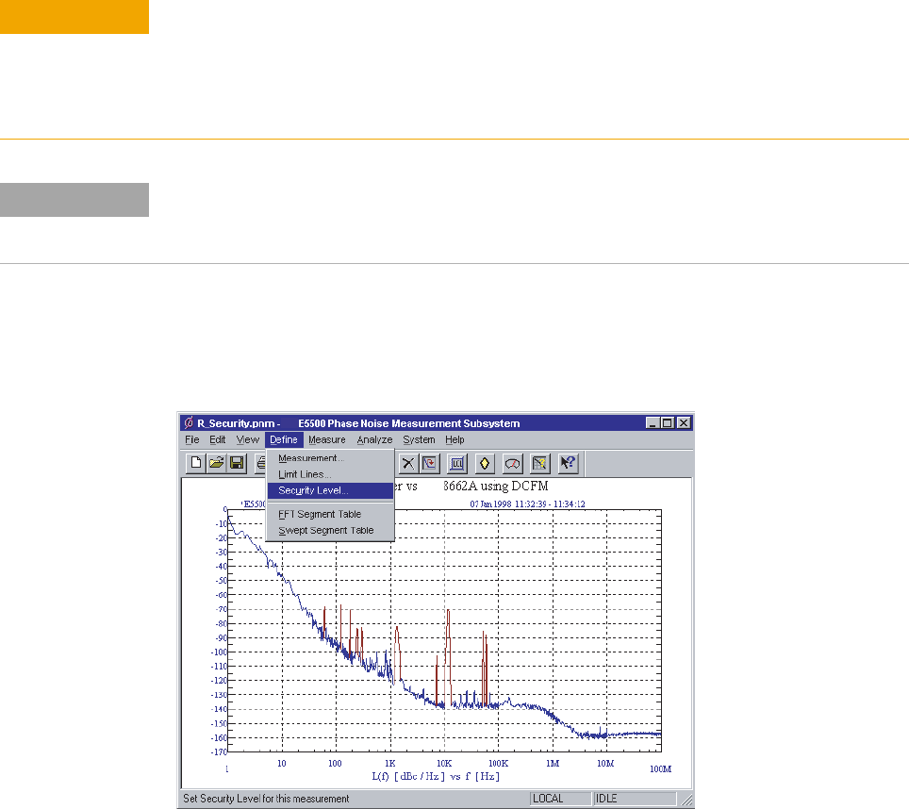Click the crossed-lines X toolbar icon
The image size is (909, 809).
coord(408,463)
